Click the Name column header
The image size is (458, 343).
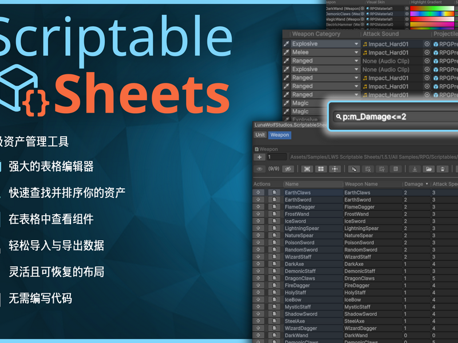(313, 184)
